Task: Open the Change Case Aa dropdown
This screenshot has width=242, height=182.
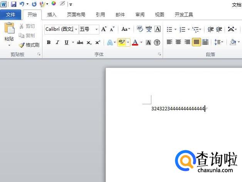Action: 126,29
